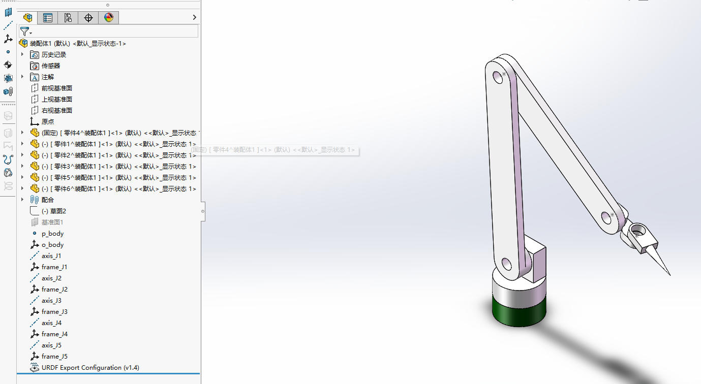
Task: Switch to the PropertyManager tab
Action: (48, 18)
